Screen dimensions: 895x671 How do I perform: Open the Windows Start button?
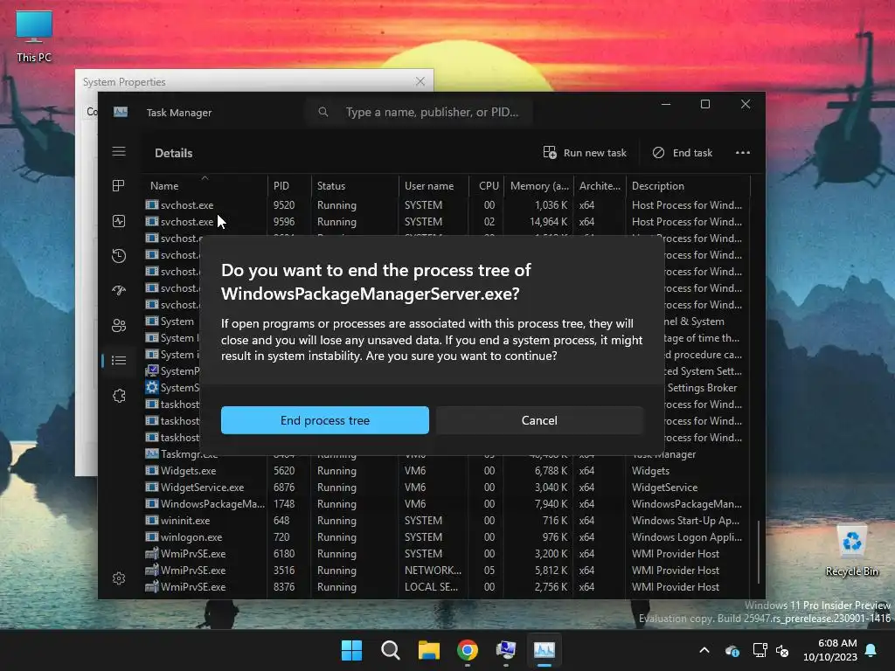pos(351,650)
